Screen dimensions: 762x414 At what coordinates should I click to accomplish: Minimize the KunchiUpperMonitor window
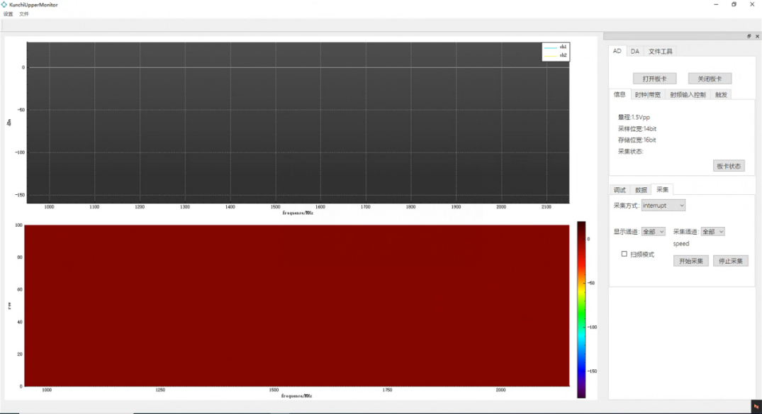tap(716, 4)
